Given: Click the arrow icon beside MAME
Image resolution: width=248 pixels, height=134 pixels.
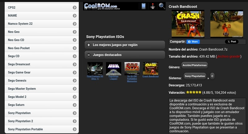Looking at the screenshot, I should coord(75,15).
